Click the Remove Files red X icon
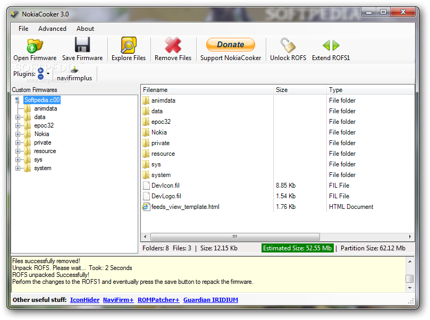The image size is (430, 320). [173, 45]
